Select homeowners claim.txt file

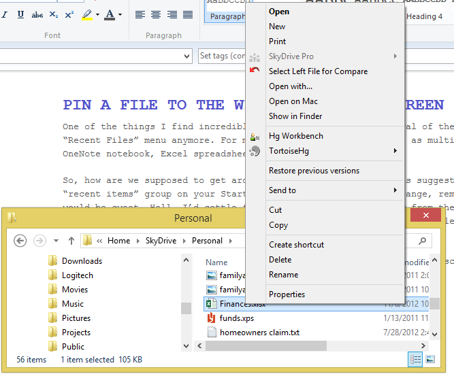[253, 333]
